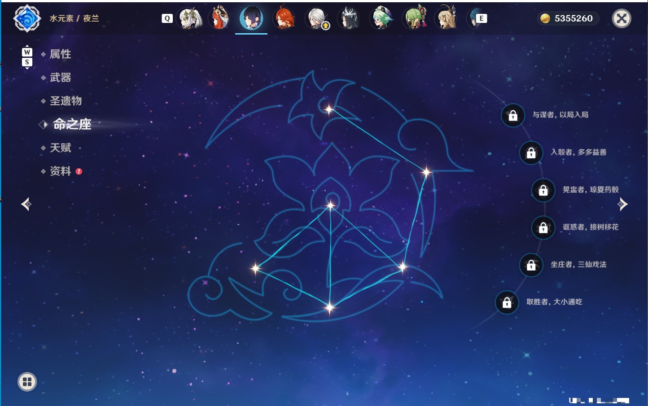The width and height of the screenshot is (648, 406).
Task: Select the red-haired character portrait with horns
Action: pos(219,17)
